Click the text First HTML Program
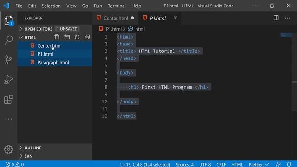The height and width of the screenshot is (167, 297). click(167, 87)
